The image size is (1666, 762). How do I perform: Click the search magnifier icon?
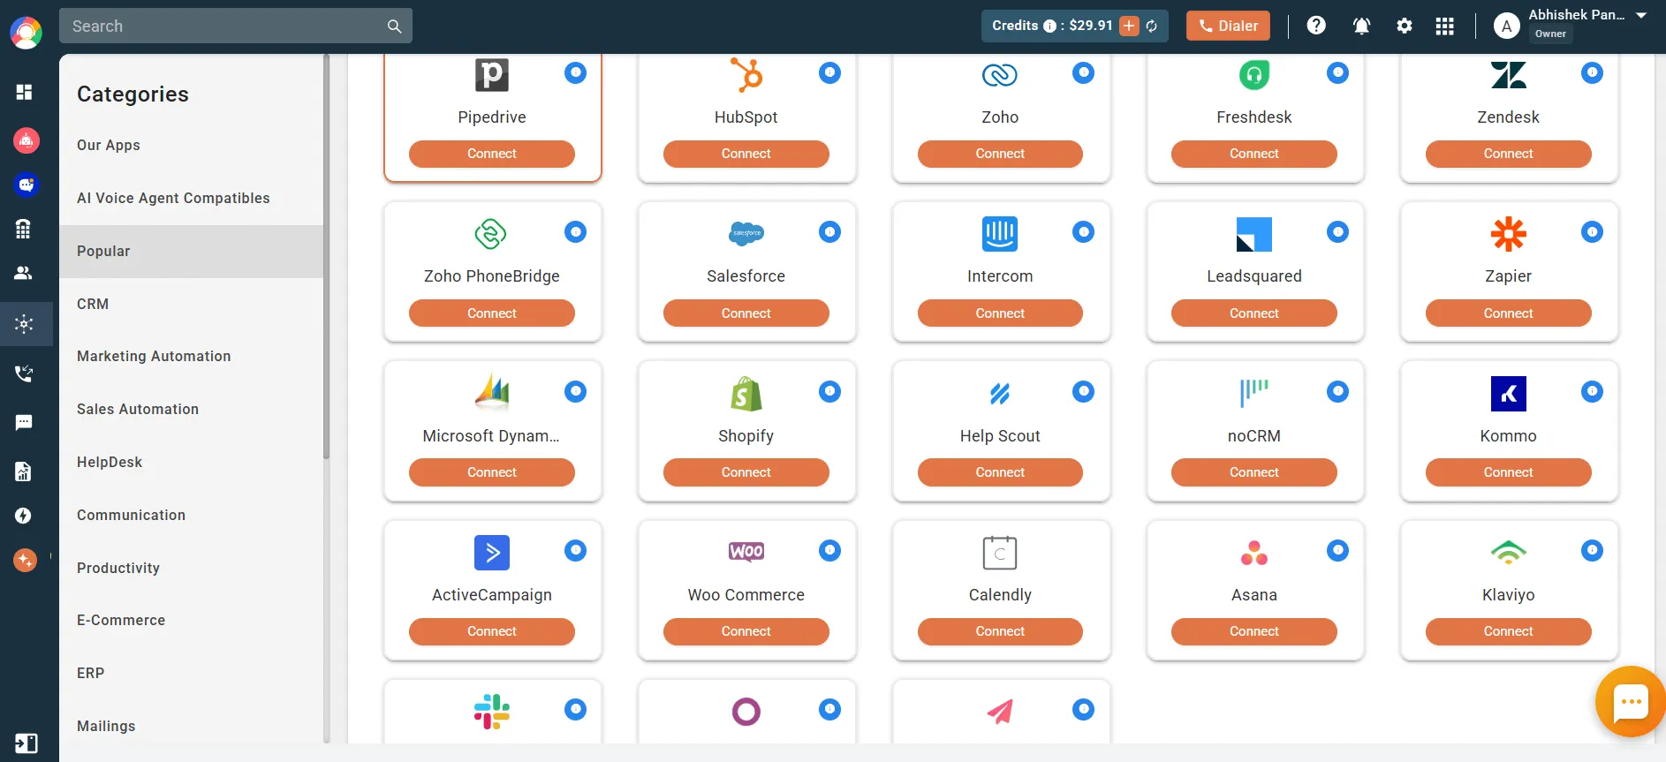click(x=394, y=26)
